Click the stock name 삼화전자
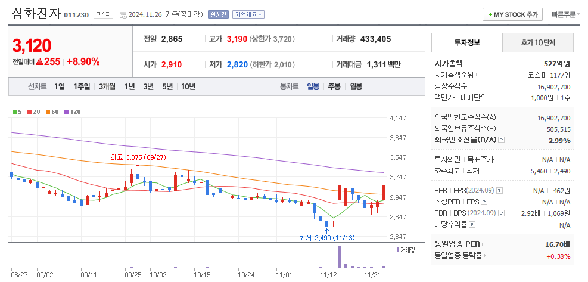 click(36, 14)
